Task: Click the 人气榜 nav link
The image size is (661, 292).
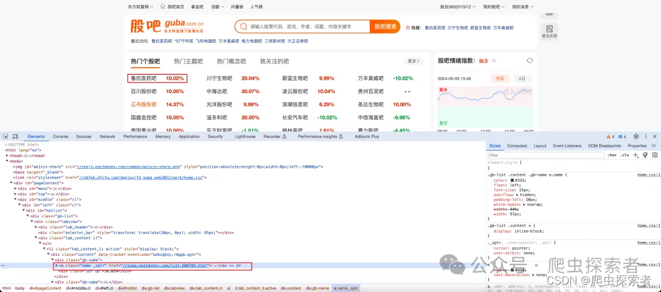Action: pos(256,7)
